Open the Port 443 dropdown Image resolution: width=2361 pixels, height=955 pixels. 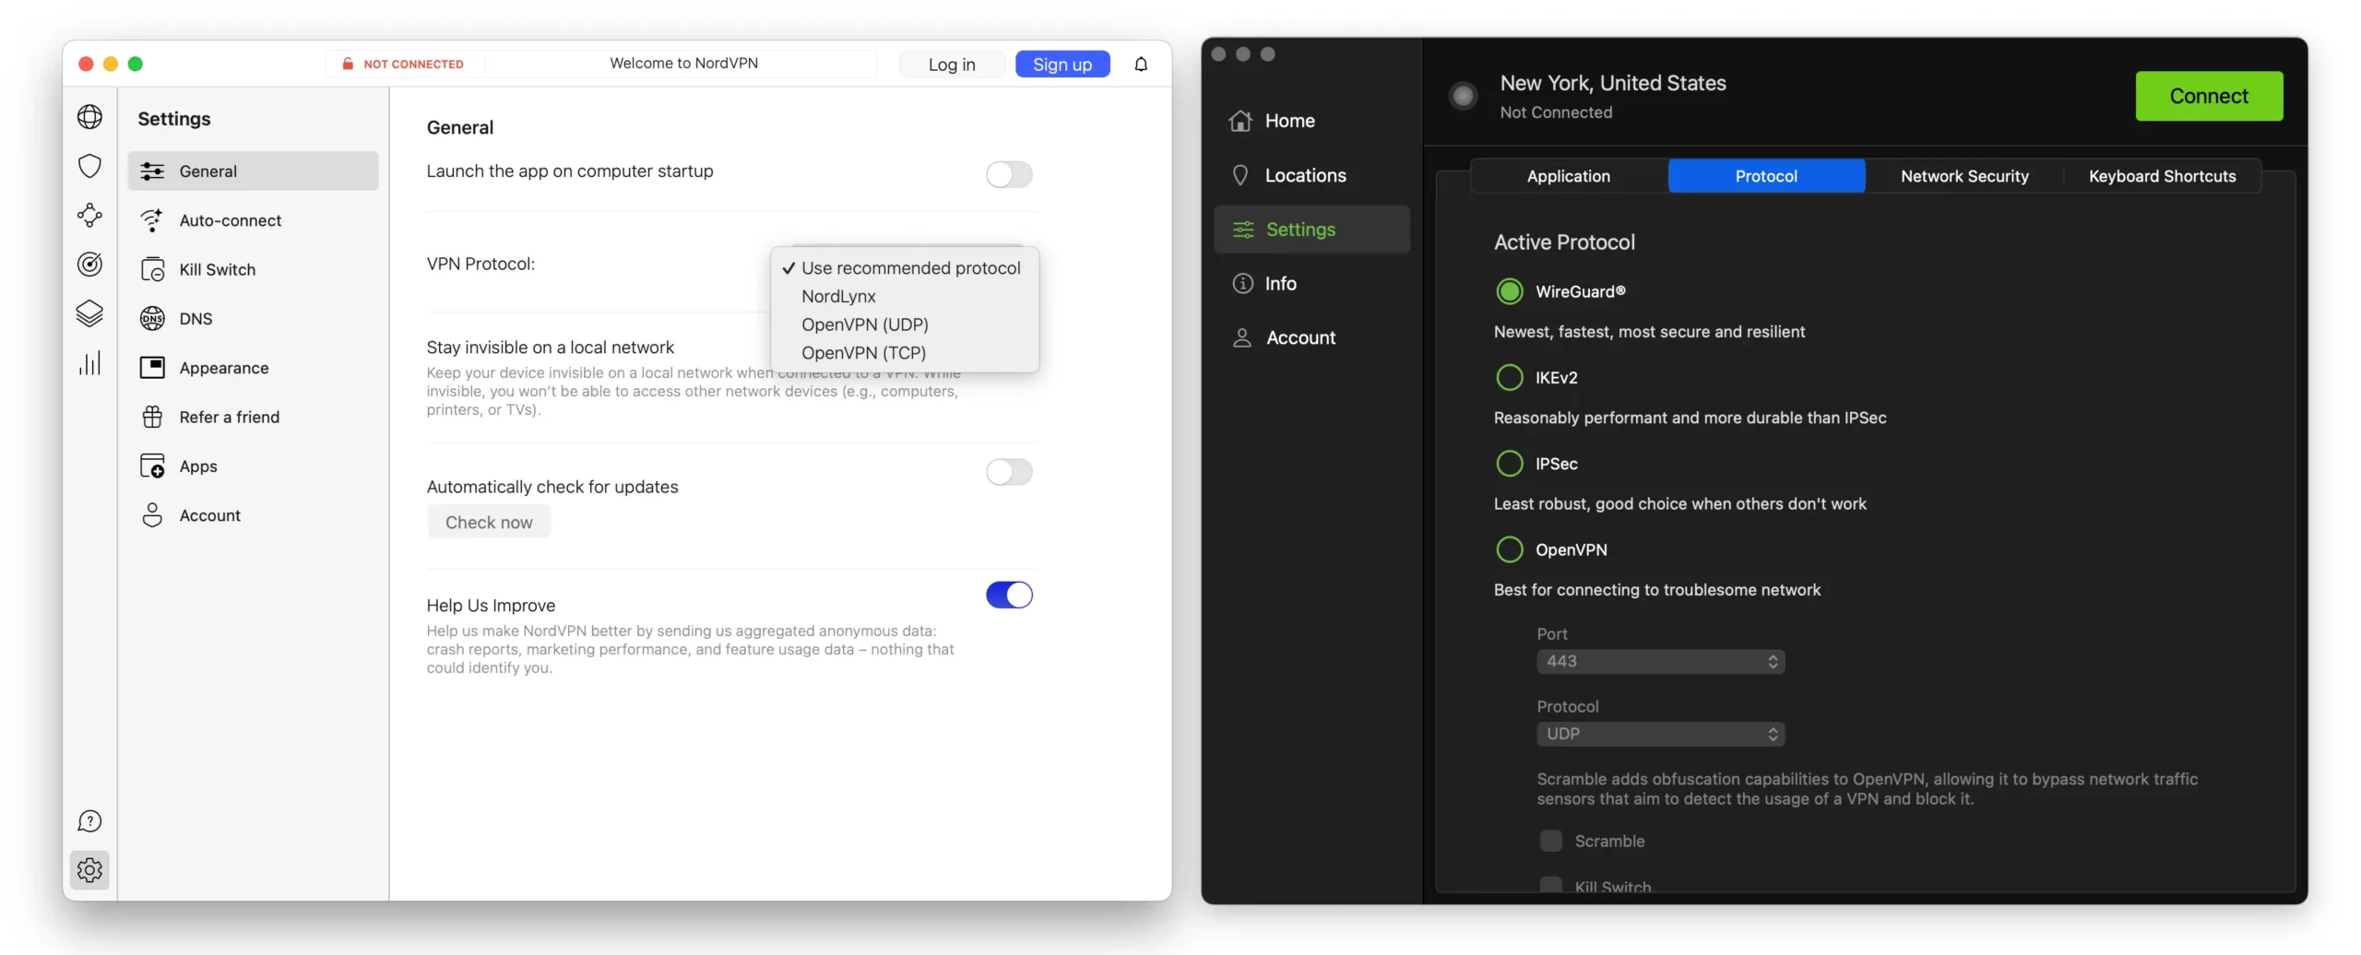pos(1660,661)
